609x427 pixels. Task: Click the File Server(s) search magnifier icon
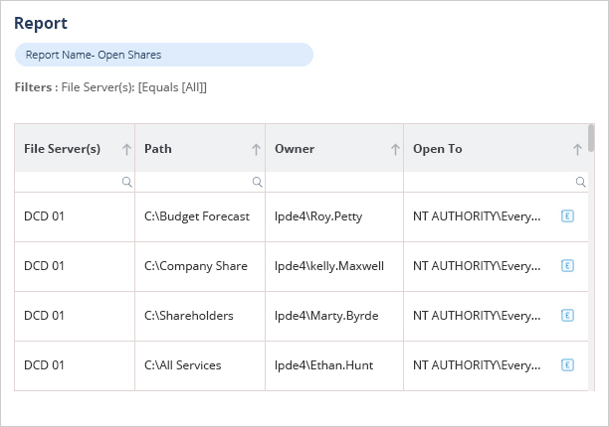click(x=126, y=182)
